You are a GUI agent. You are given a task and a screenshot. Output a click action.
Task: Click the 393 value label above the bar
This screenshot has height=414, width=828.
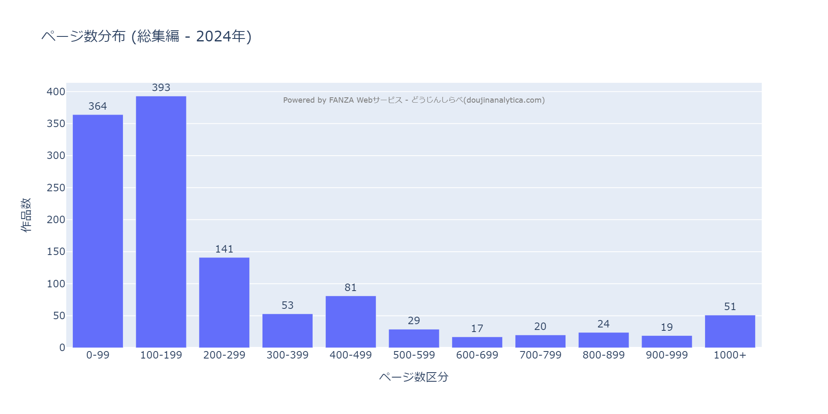click(161, 88)
